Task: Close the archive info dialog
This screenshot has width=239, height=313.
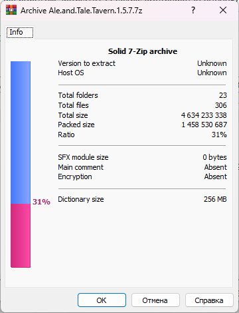Action: pyautogui.click(x=223, y=10)
